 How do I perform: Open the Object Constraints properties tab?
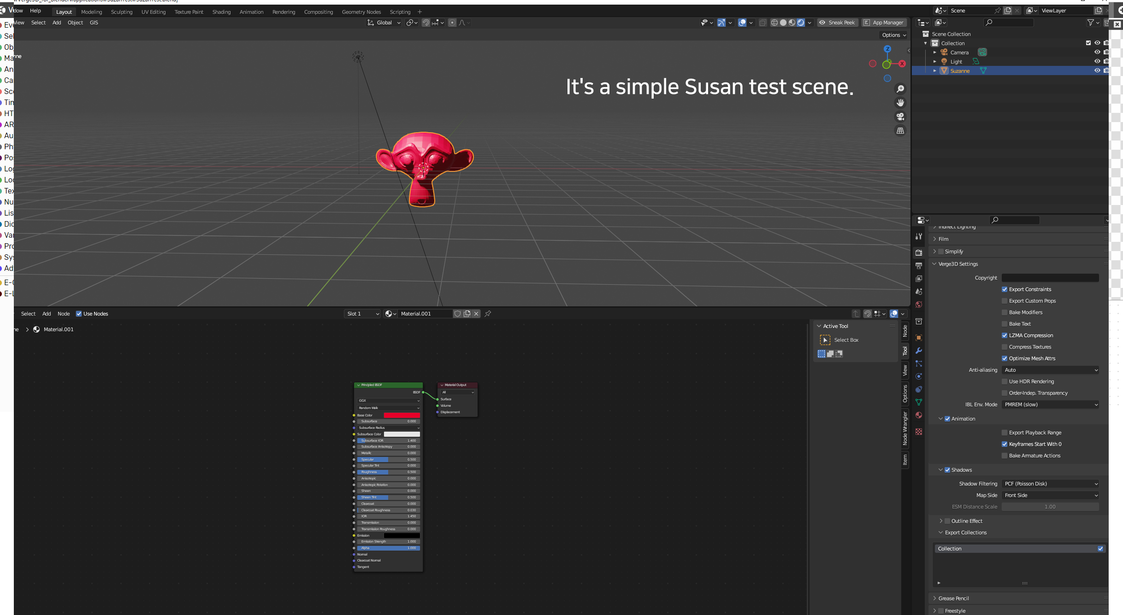[919, 389]
